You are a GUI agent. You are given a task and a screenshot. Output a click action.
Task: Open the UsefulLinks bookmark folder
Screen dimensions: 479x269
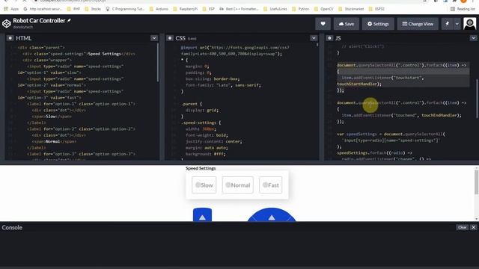(x=275, y=9)
